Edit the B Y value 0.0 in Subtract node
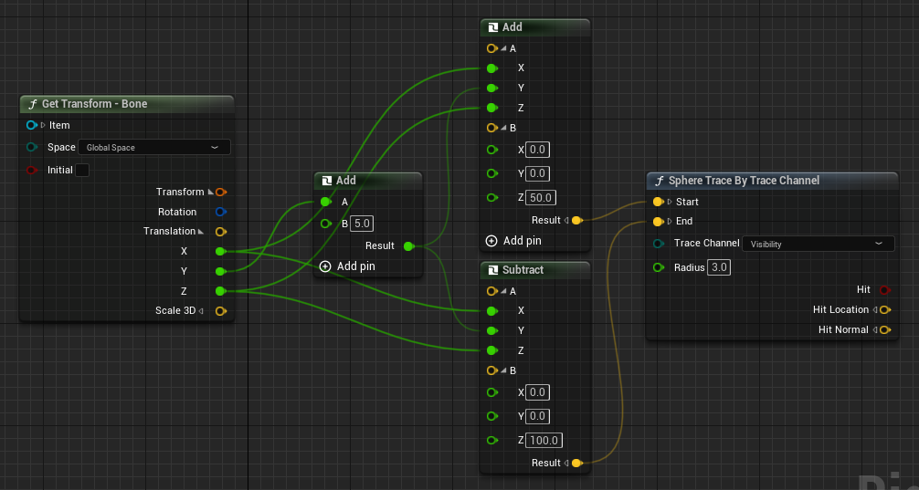This screenshot has width=919, height=490. click(537, 416)
